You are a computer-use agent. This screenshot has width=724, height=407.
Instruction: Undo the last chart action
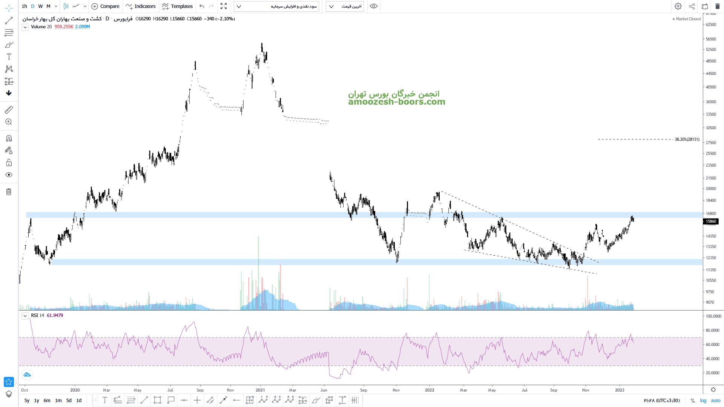pos(202,6)
